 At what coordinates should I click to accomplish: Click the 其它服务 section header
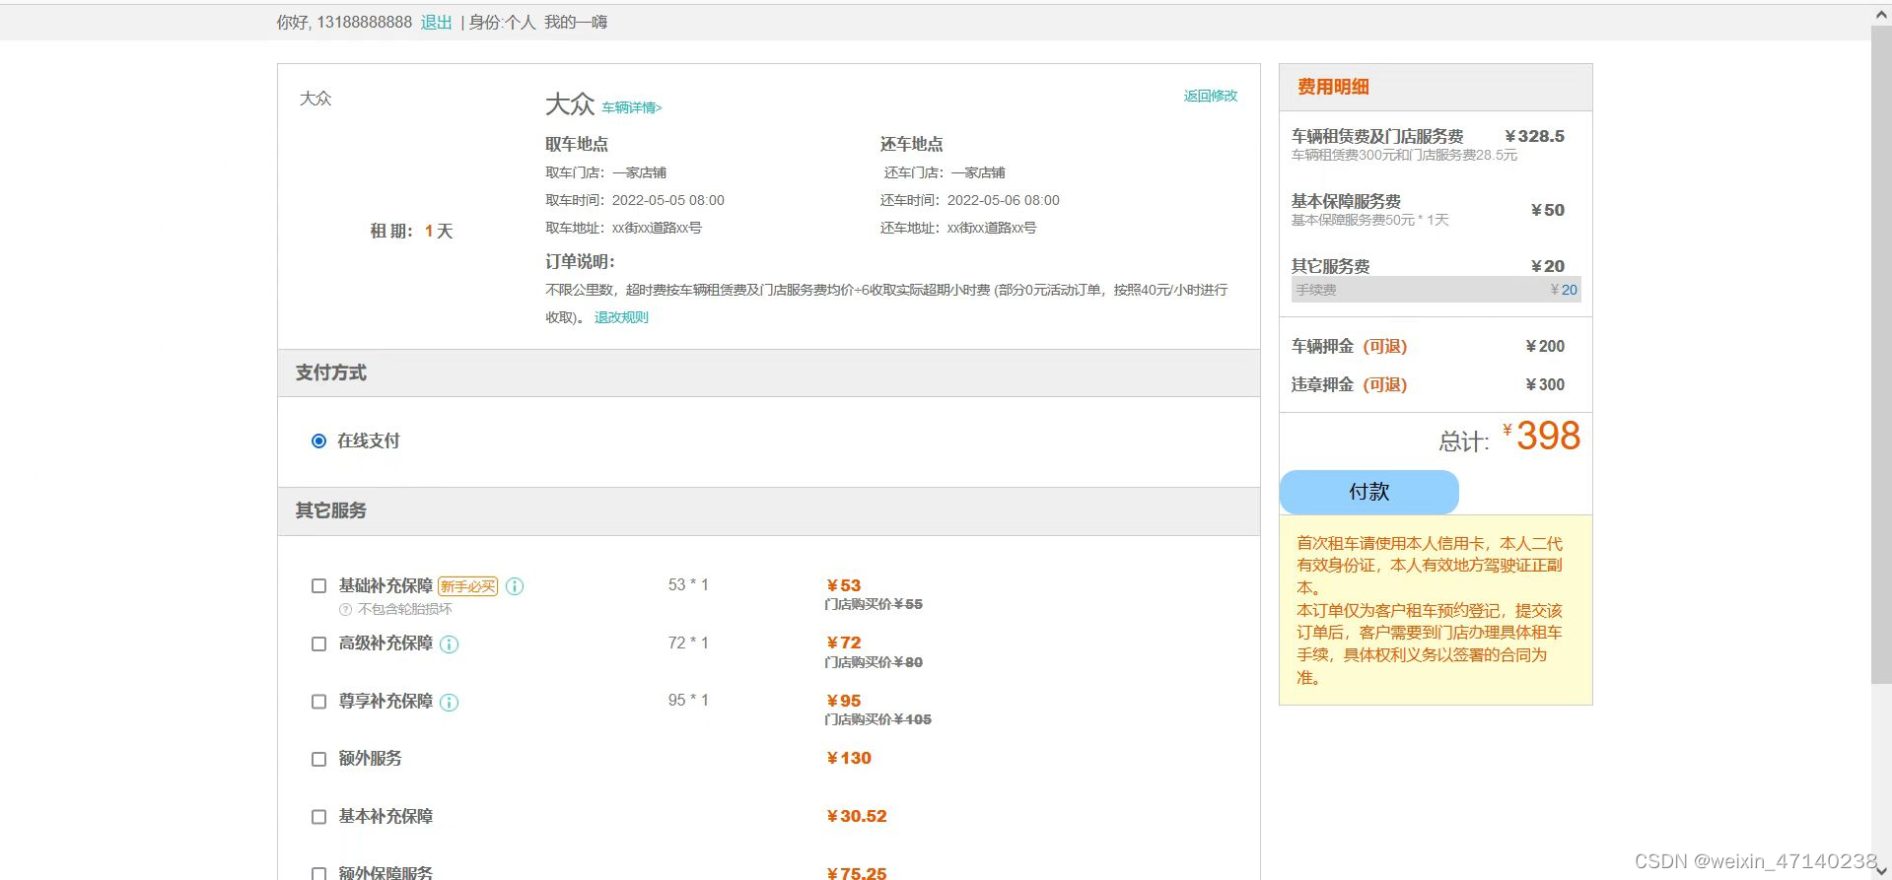[x=769, y=510]
